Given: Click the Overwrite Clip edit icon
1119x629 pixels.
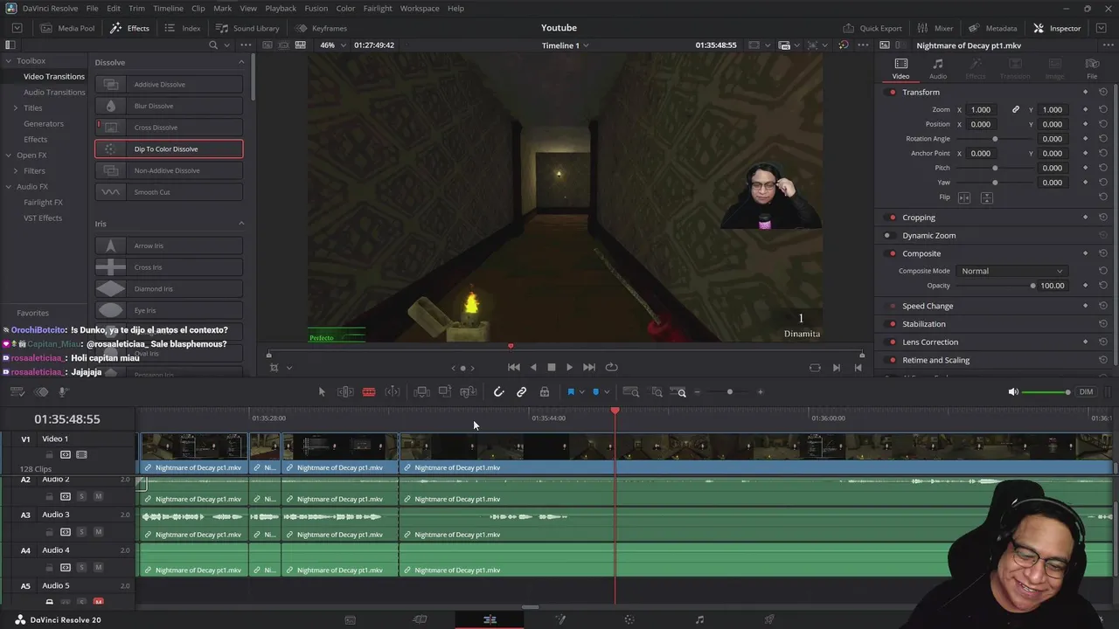Looking at the screenshot, I should (445, 392).
